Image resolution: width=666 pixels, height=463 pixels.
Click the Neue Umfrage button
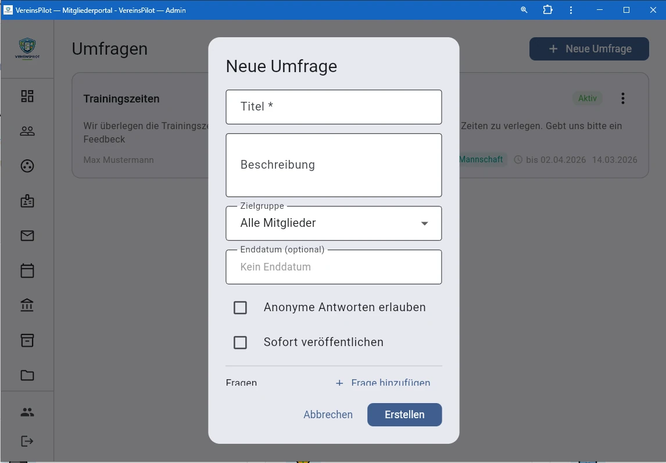point(589,49)
